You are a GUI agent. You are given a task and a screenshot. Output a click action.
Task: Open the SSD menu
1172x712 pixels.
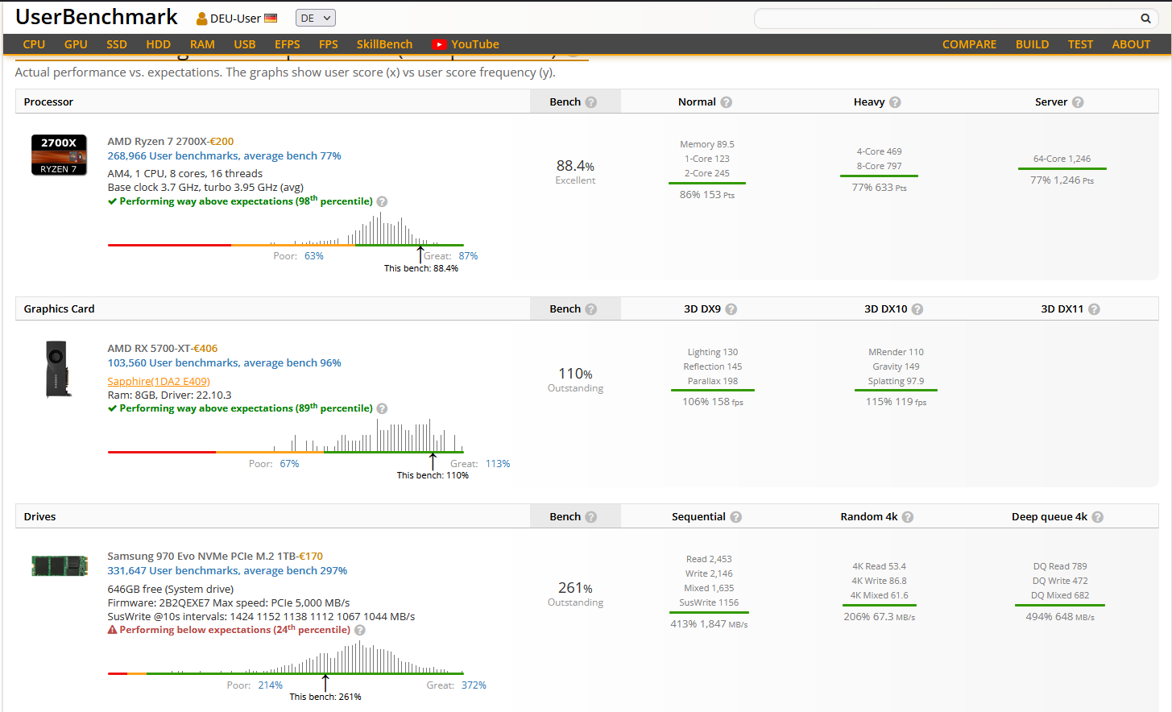[117, 44]
